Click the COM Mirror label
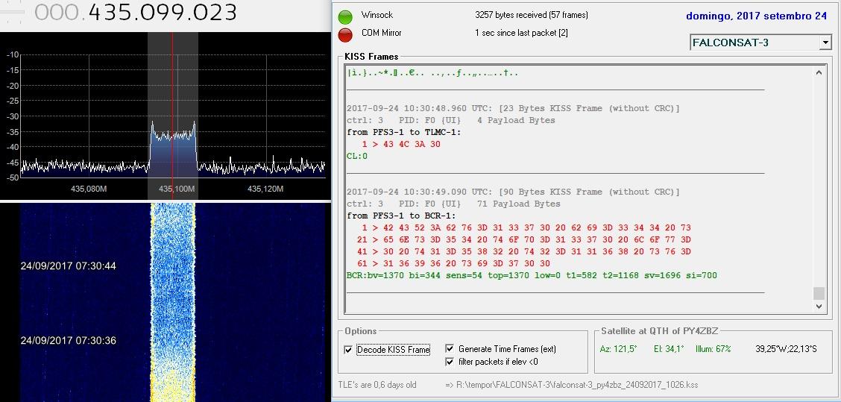841x402 pixels. pyautogui.click(x=381, y=33)
